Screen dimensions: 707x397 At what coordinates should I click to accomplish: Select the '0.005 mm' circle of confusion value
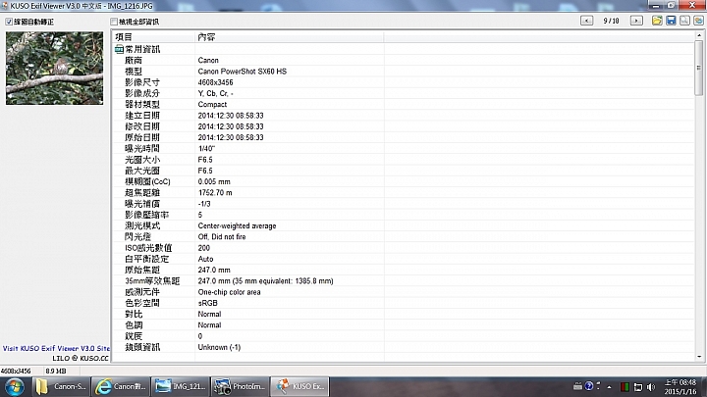click(214, 181)
